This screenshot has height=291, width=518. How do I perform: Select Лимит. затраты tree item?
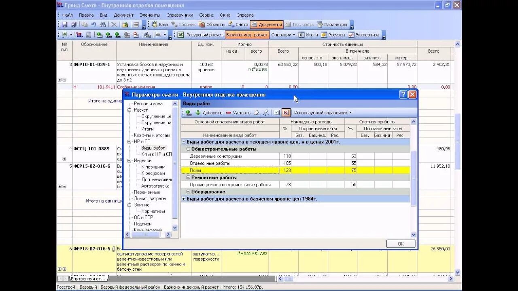point(150,198)
